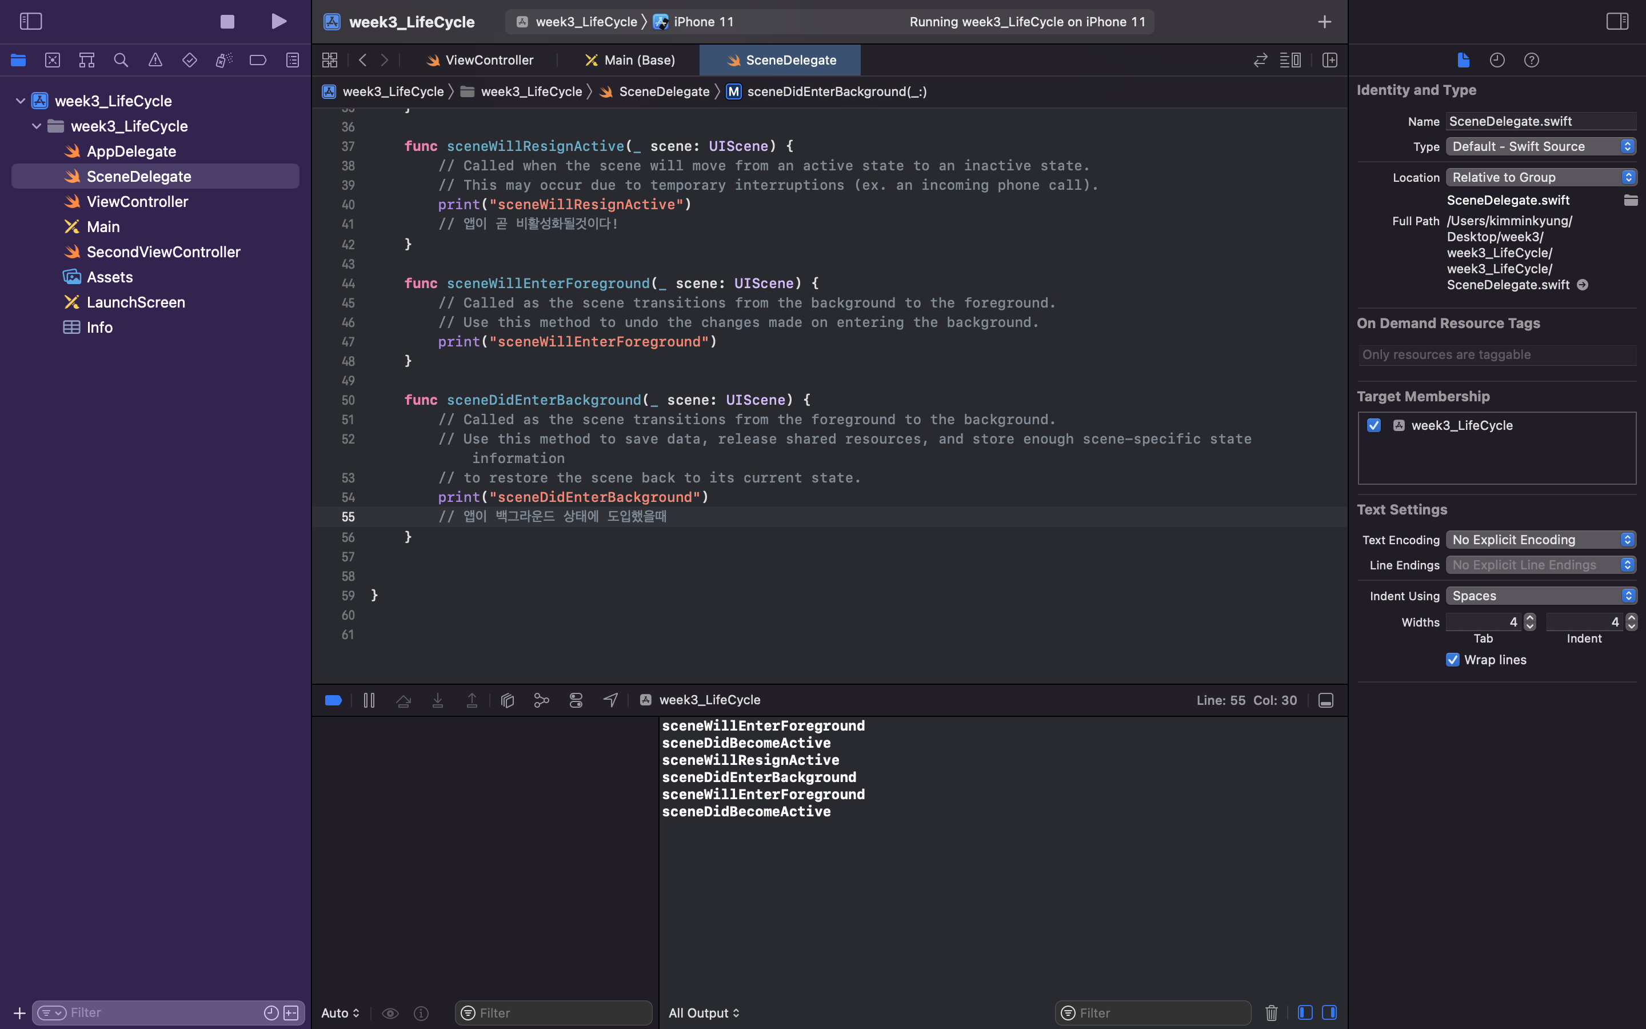Select the SceneDelegate editor tab
Screen dimensions: 1646x1029
(x=780, y=60)
